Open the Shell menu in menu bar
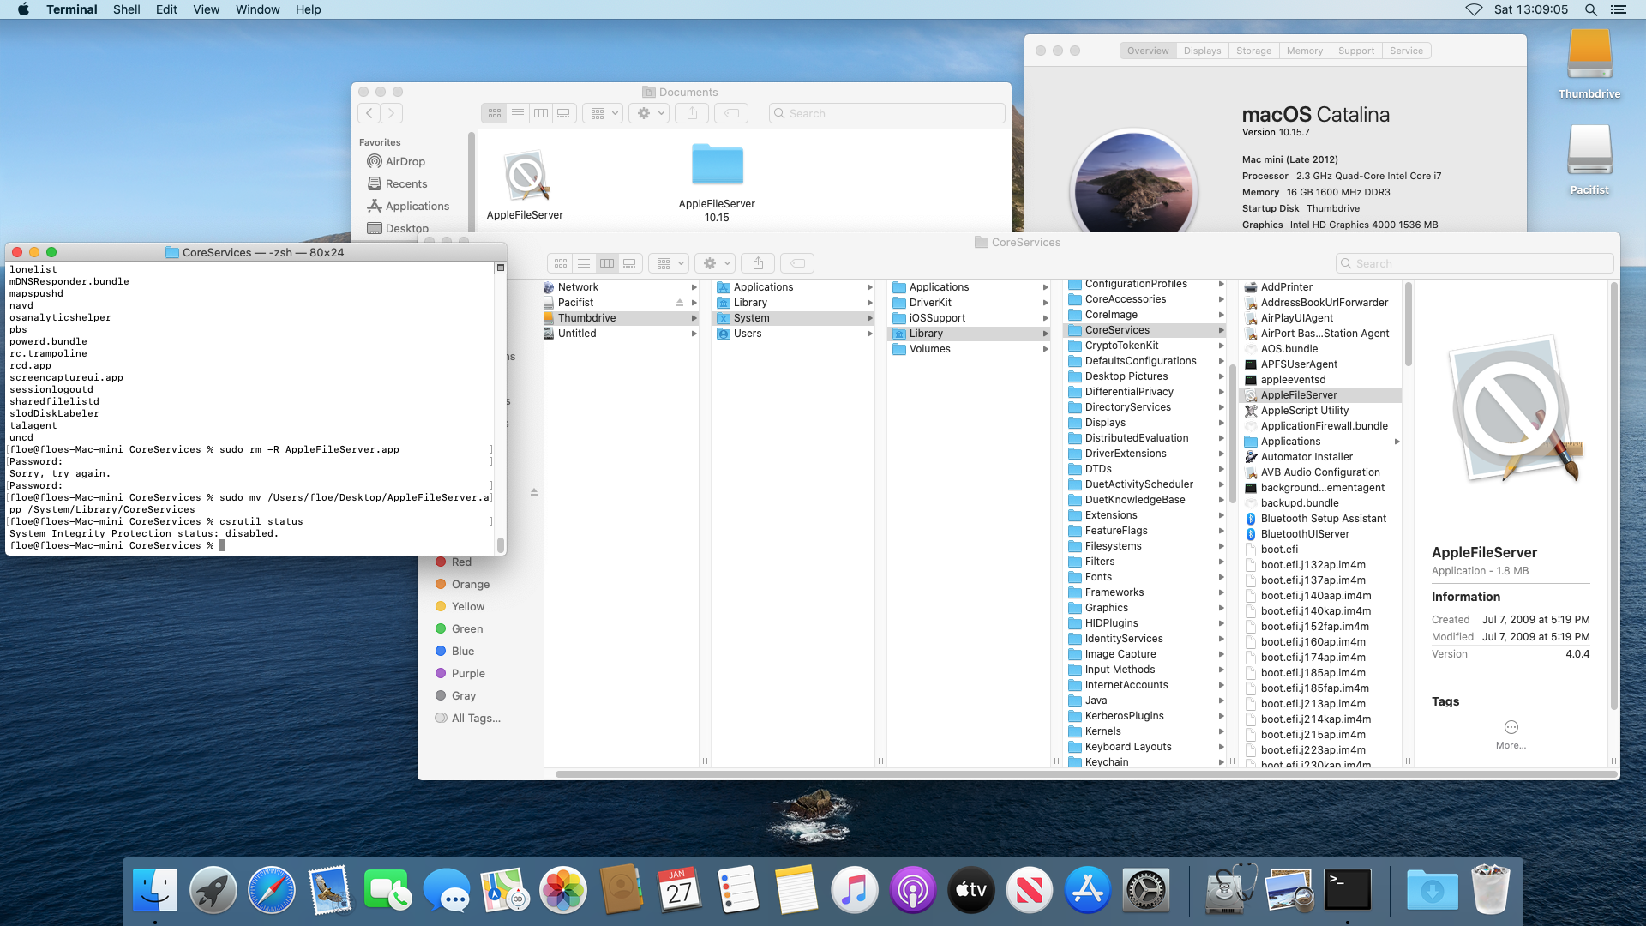Screen dimensions: 1646x926 pos(127,9)
